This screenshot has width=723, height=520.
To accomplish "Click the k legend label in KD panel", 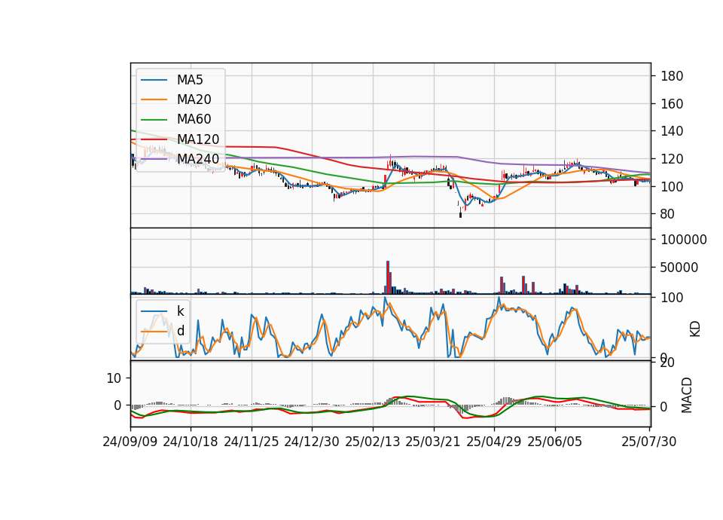I will coord(180,311).
